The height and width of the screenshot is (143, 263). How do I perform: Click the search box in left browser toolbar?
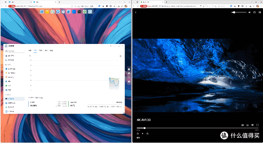pos(86,6)
